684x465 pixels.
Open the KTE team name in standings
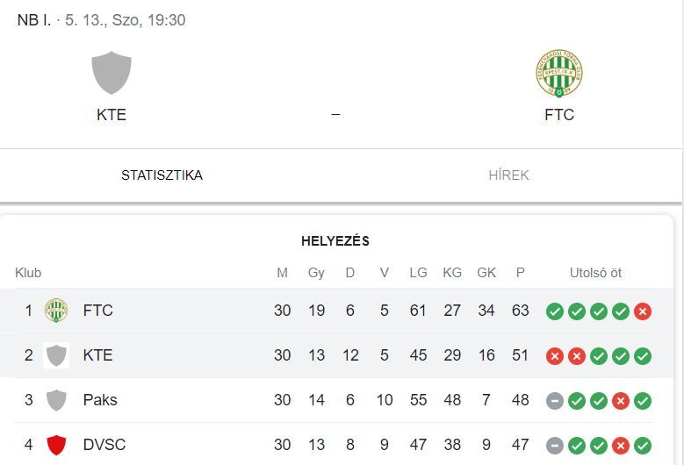(x=97, y=355)
